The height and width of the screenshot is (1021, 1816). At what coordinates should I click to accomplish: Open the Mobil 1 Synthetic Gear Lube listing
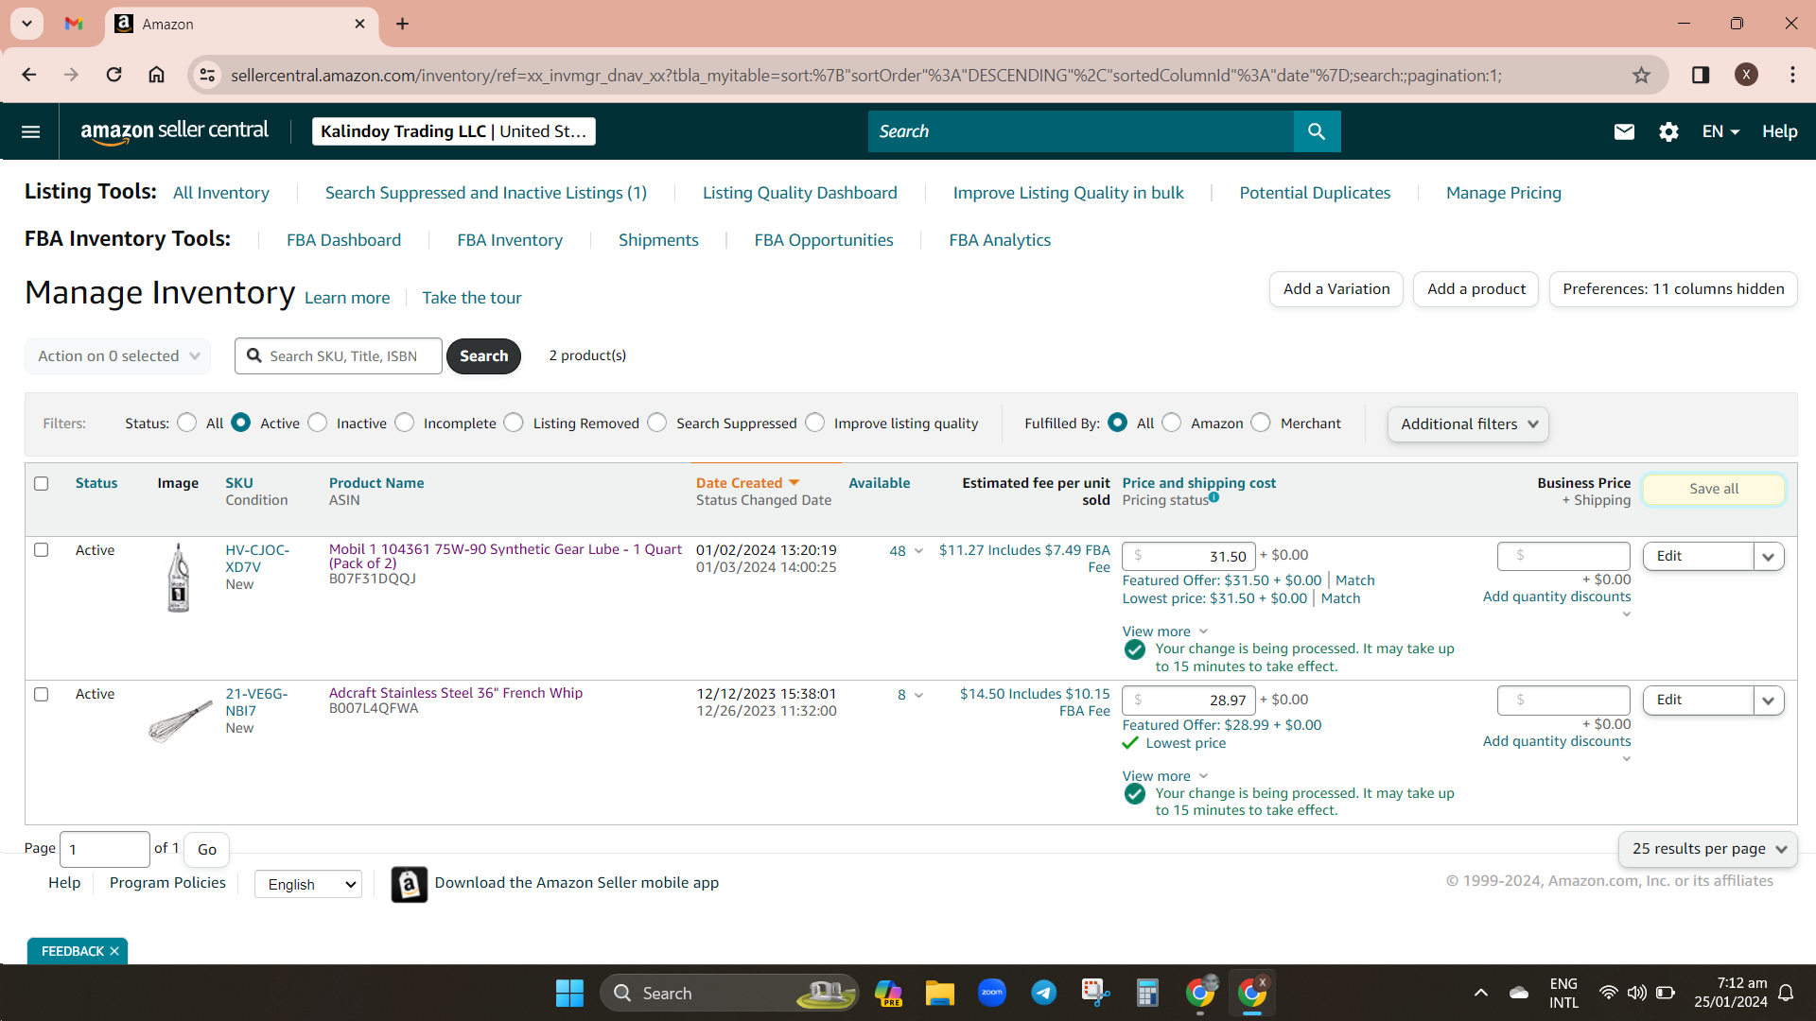tap(505, 556)
